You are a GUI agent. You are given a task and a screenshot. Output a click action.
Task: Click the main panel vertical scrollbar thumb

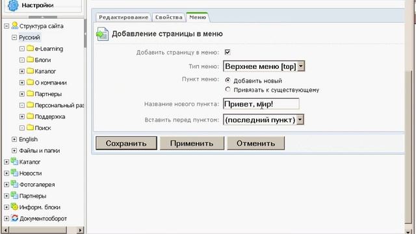coord(408,148)
